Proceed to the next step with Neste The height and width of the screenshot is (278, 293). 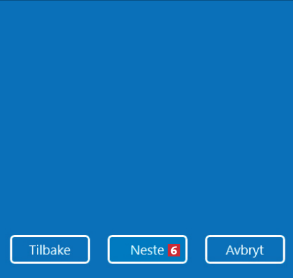(x=148, y=250)
